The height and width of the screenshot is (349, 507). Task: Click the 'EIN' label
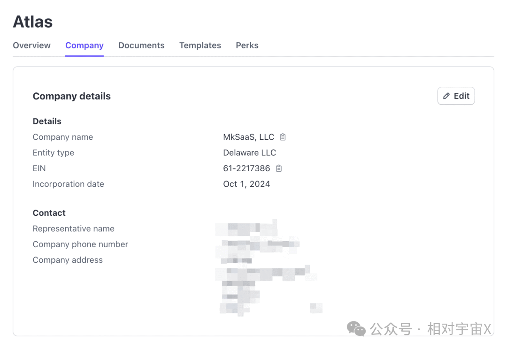click(x=39, y=168)
